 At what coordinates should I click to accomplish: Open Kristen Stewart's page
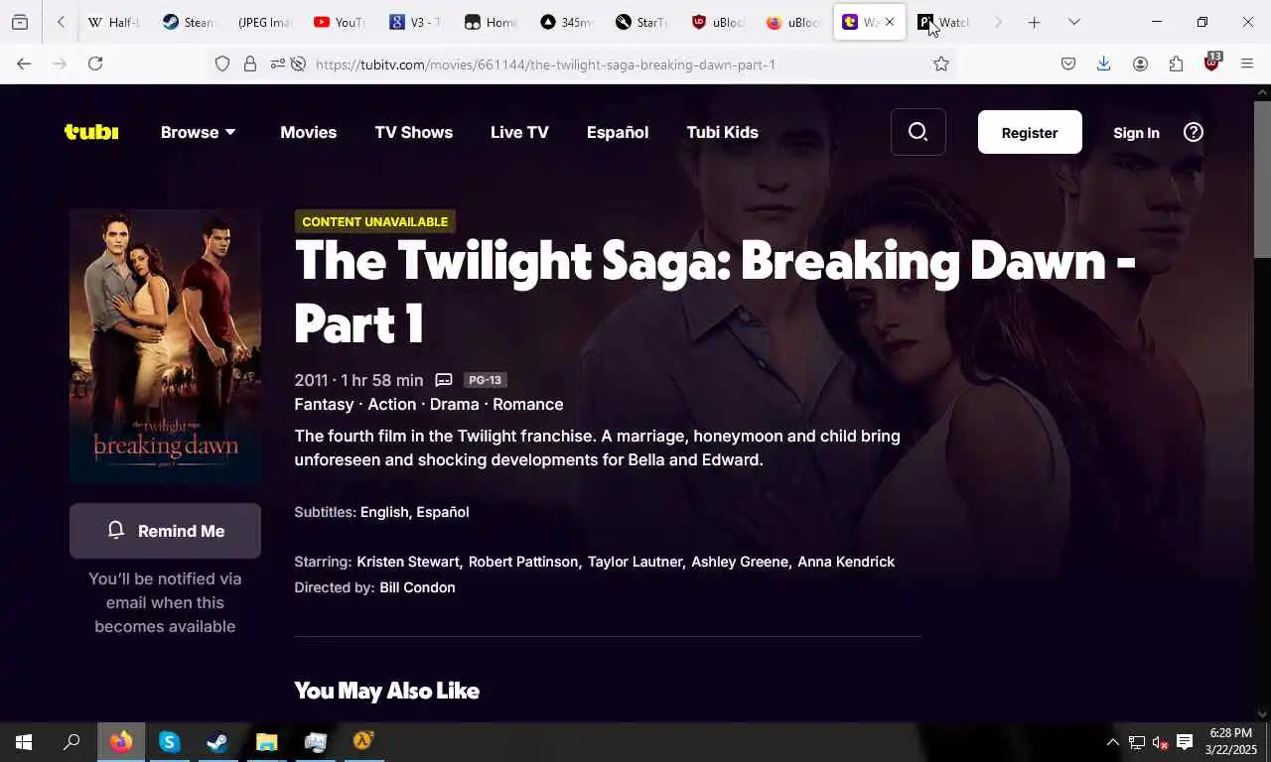coord(408,562)
